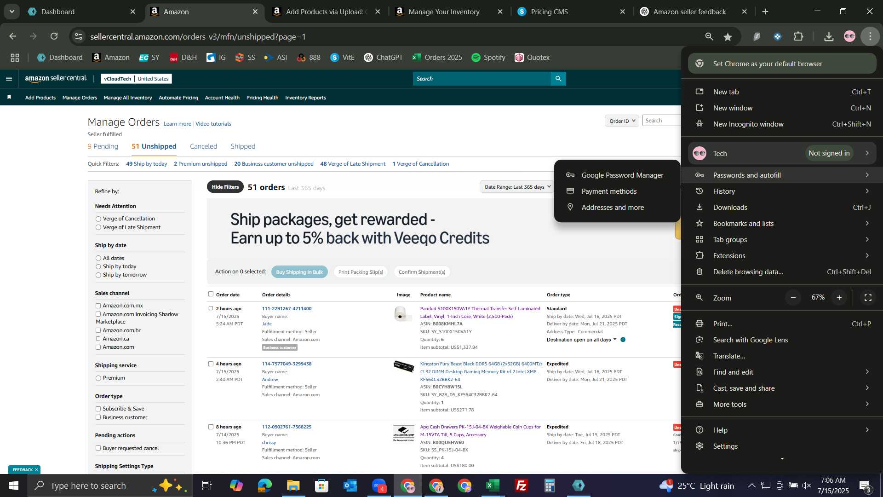Click the info icon beside Destination open on all days
The width and height of the screenshot is (883, 497).
(x=623, y=340)
